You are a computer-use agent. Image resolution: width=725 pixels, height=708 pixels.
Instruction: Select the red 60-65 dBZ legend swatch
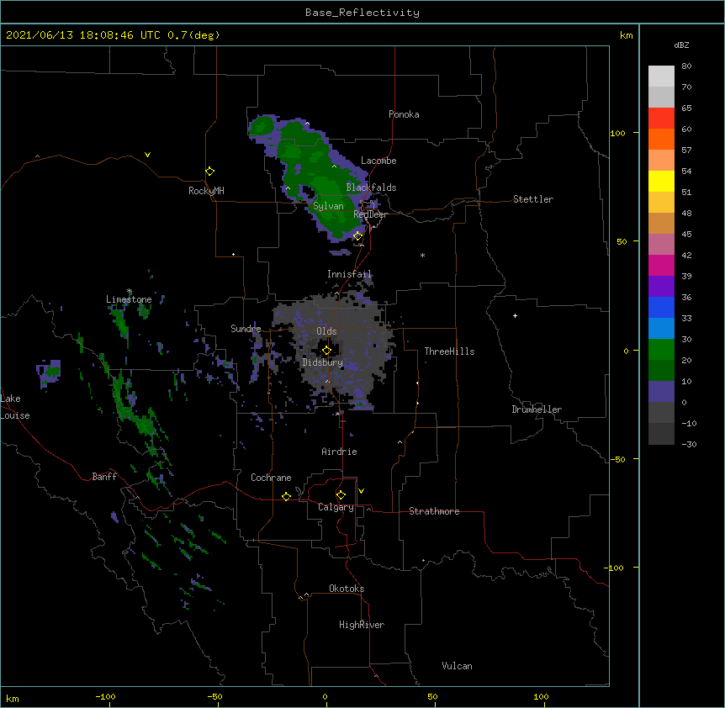coord(661,119)
